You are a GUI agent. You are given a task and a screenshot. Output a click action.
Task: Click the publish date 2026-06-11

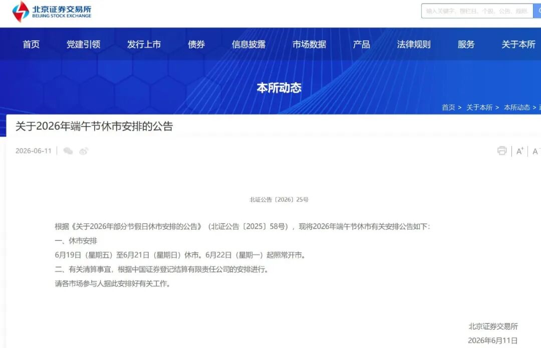34,151
